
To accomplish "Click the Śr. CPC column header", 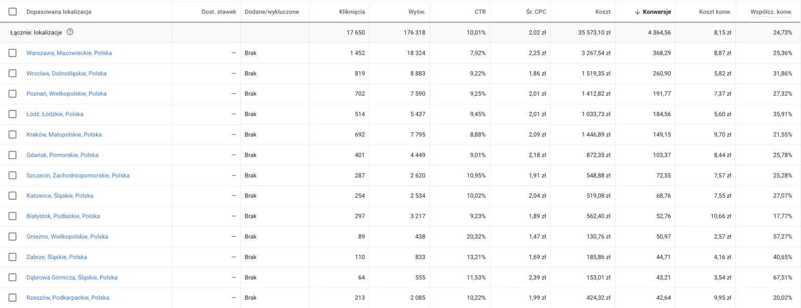I will coord(536,12).
